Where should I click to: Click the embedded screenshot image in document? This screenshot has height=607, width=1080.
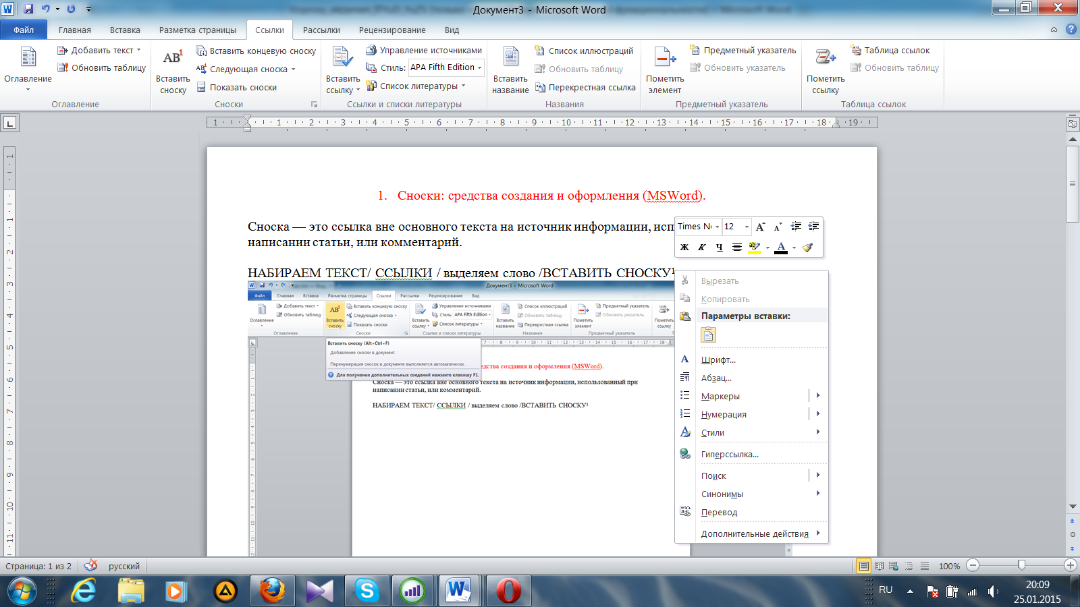pyautogui.click(x=462, y=418)
